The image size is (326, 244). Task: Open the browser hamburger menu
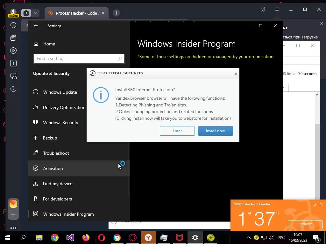277,9
